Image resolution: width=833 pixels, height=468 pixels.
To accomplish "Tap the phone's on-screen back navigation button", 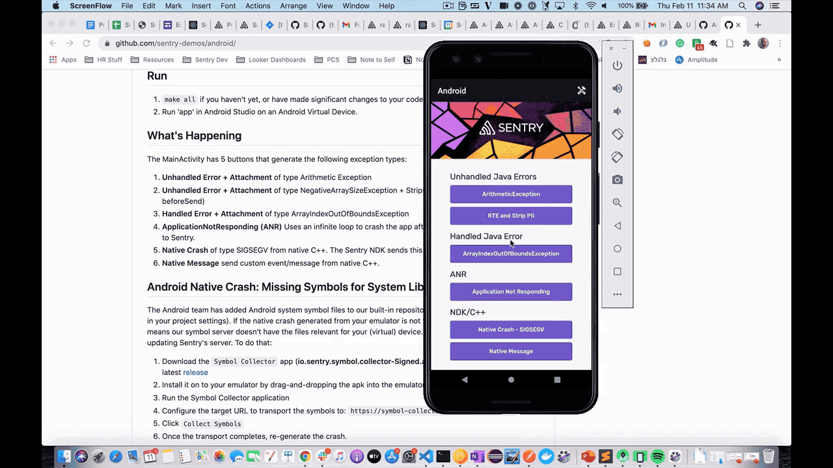I will tap(464, 380).
